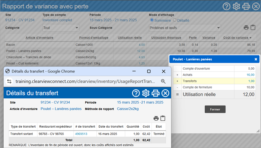
Task: Click Bacon row in variance table
Action: (x=130, y=45)
